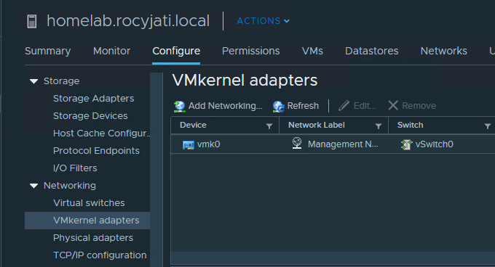Viewport: 495px width, 267px height.
Task: Select Storage in the sidebar
Action: tap(62, 81)
